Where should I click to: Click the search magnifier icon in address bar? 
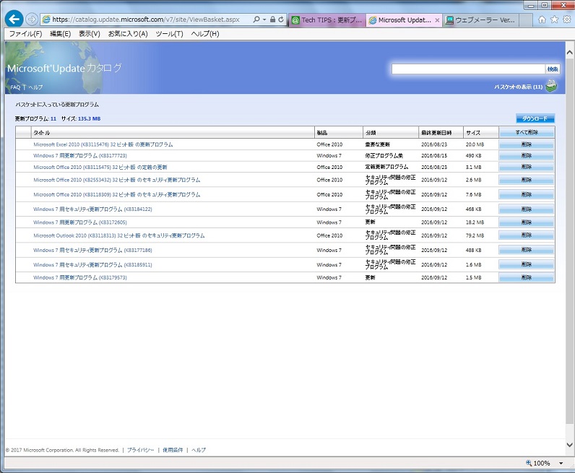click(x=256, y=19)
